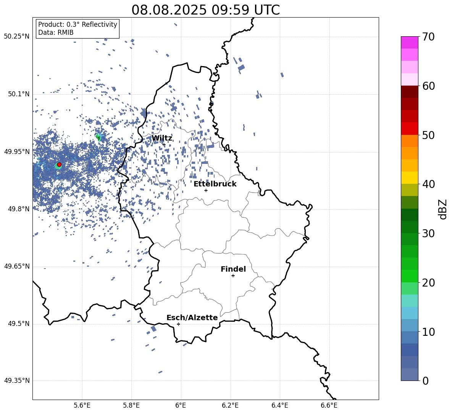This screenshot has width=452, height=413.
Task: Click the bright red colorbar swatch above 50
Action: (x=410, y=129)
